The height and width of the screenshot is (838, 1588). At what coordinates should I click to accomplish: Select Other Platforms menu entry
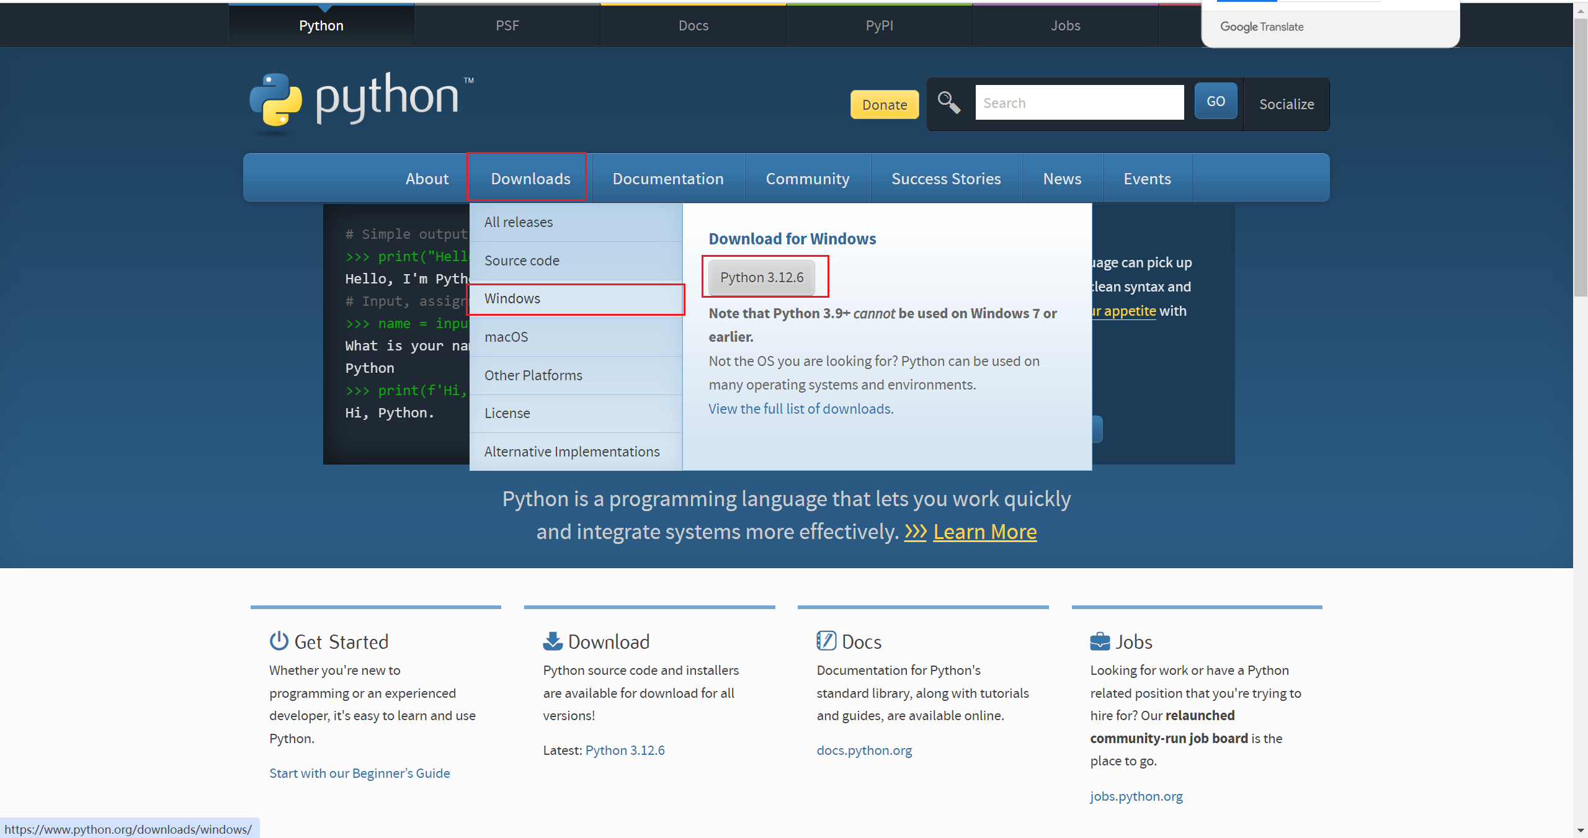click(x=576, y=375)
